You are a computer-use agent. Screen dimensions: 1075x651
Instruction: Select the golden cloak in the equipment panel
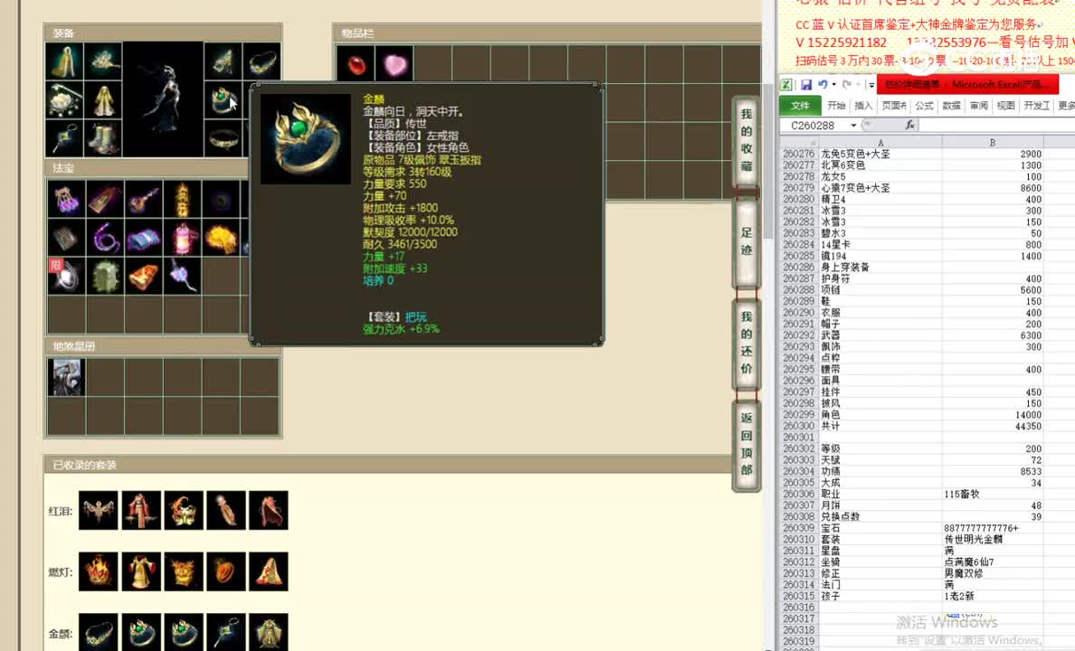64,61
